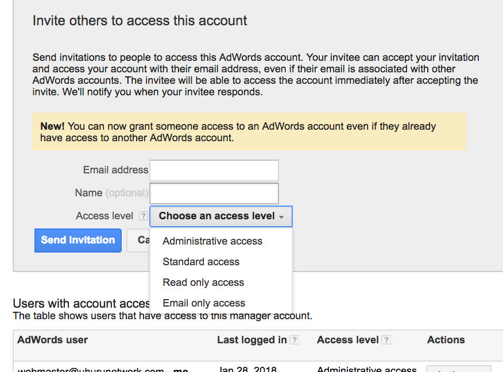The image size is (503, 372).
Task: Click the Last logged in column header
Action: tap(252, 340)
